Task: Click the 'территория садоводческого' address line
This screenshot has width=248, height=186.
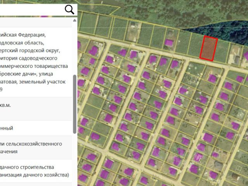Action: click(29, 58)
